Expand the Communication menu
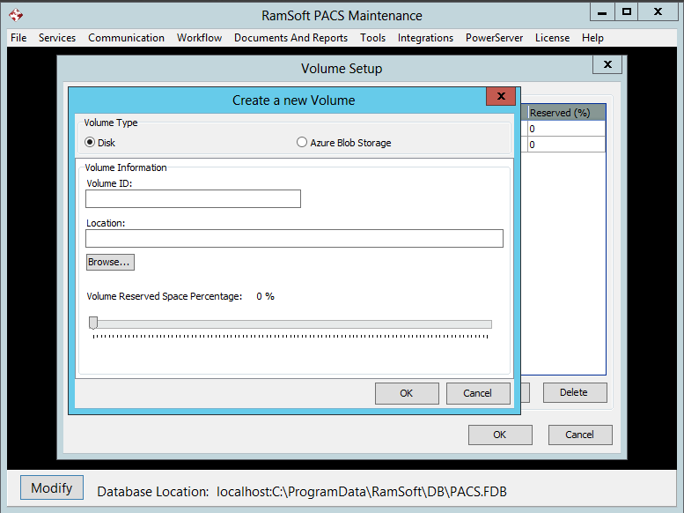The width and height of the screenshot is (684, 513). [126, 38]
